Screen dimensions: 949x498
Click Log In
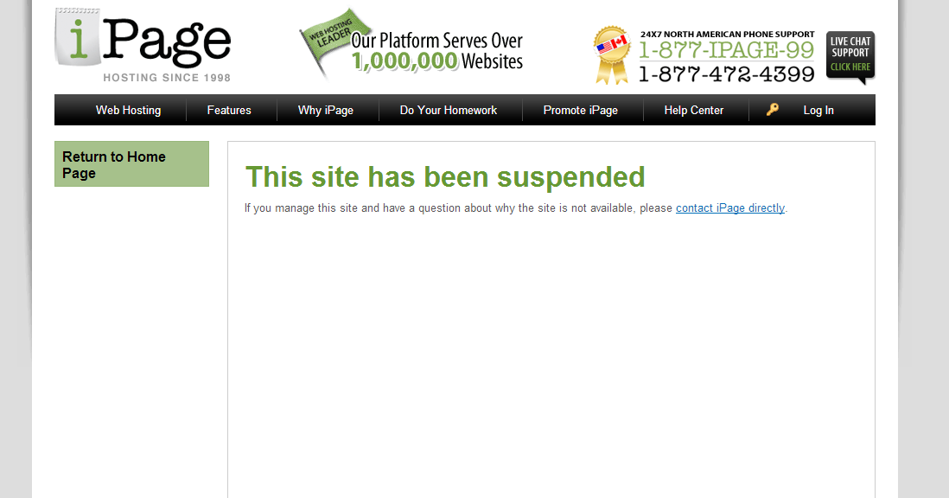coord(818,110)
